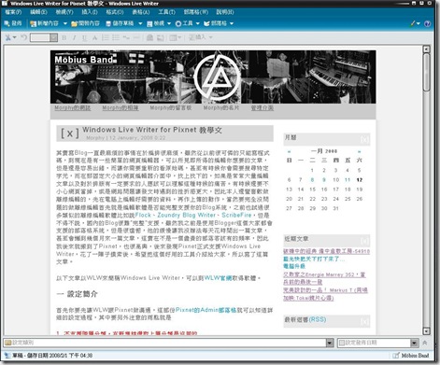Open the publish date dropdown arrow
The width and height of the screenshot is (440, 365).
(414, 343)
